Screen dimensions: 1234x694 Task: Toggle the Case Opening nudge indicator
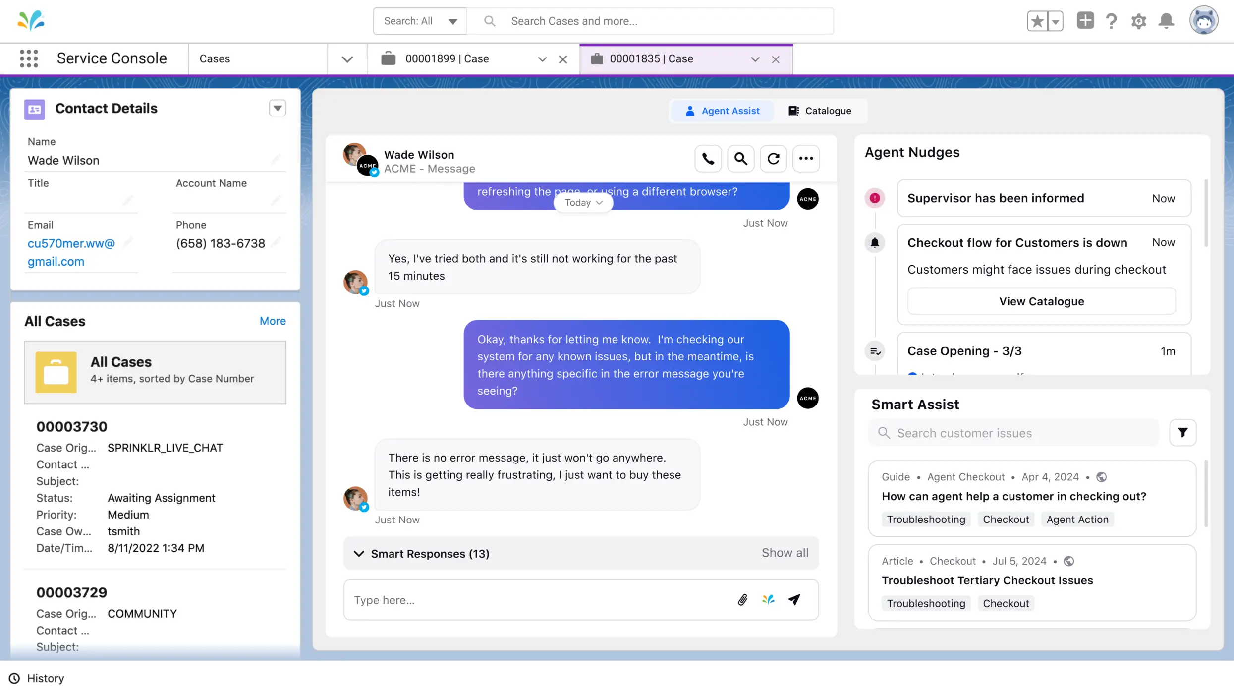pos(875,350)
